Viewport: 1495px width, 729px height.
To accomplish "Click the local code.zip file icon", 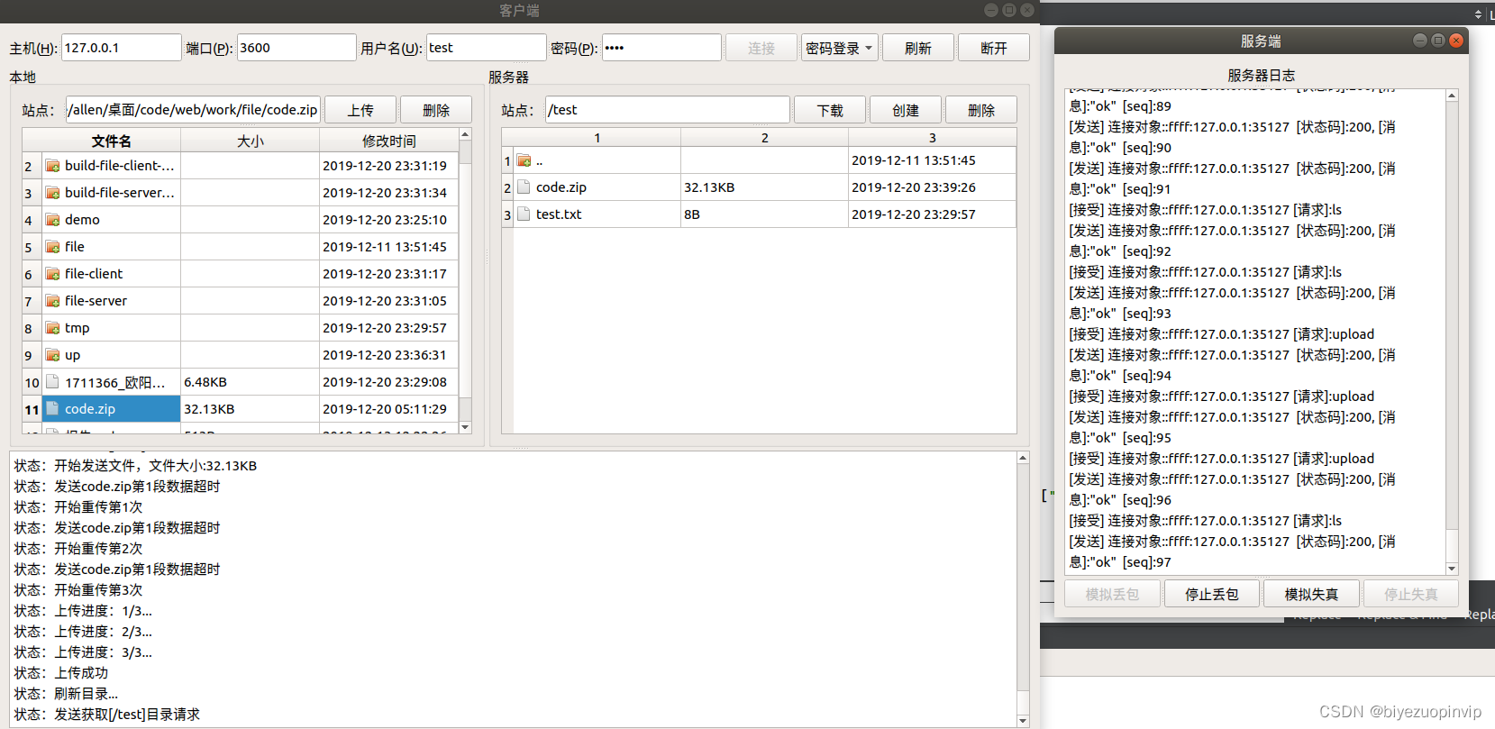I will point(52,409).
